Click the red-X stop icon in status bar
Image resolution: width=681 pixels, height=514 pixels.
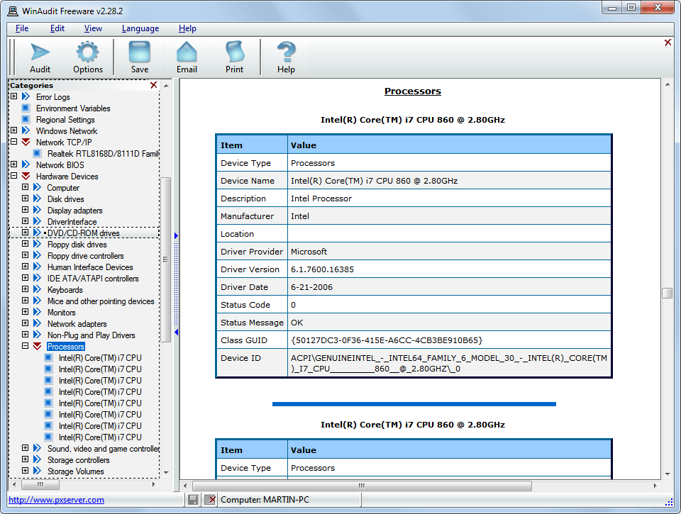(x=210, y=500)
